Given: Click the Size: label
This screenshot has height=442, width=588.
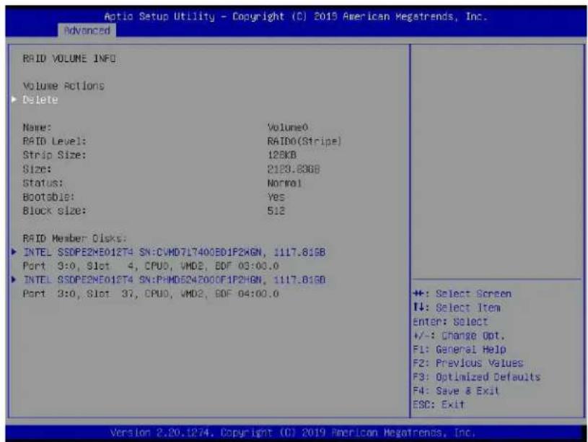Looking at the screenshot, I should (x=37, y=169).
